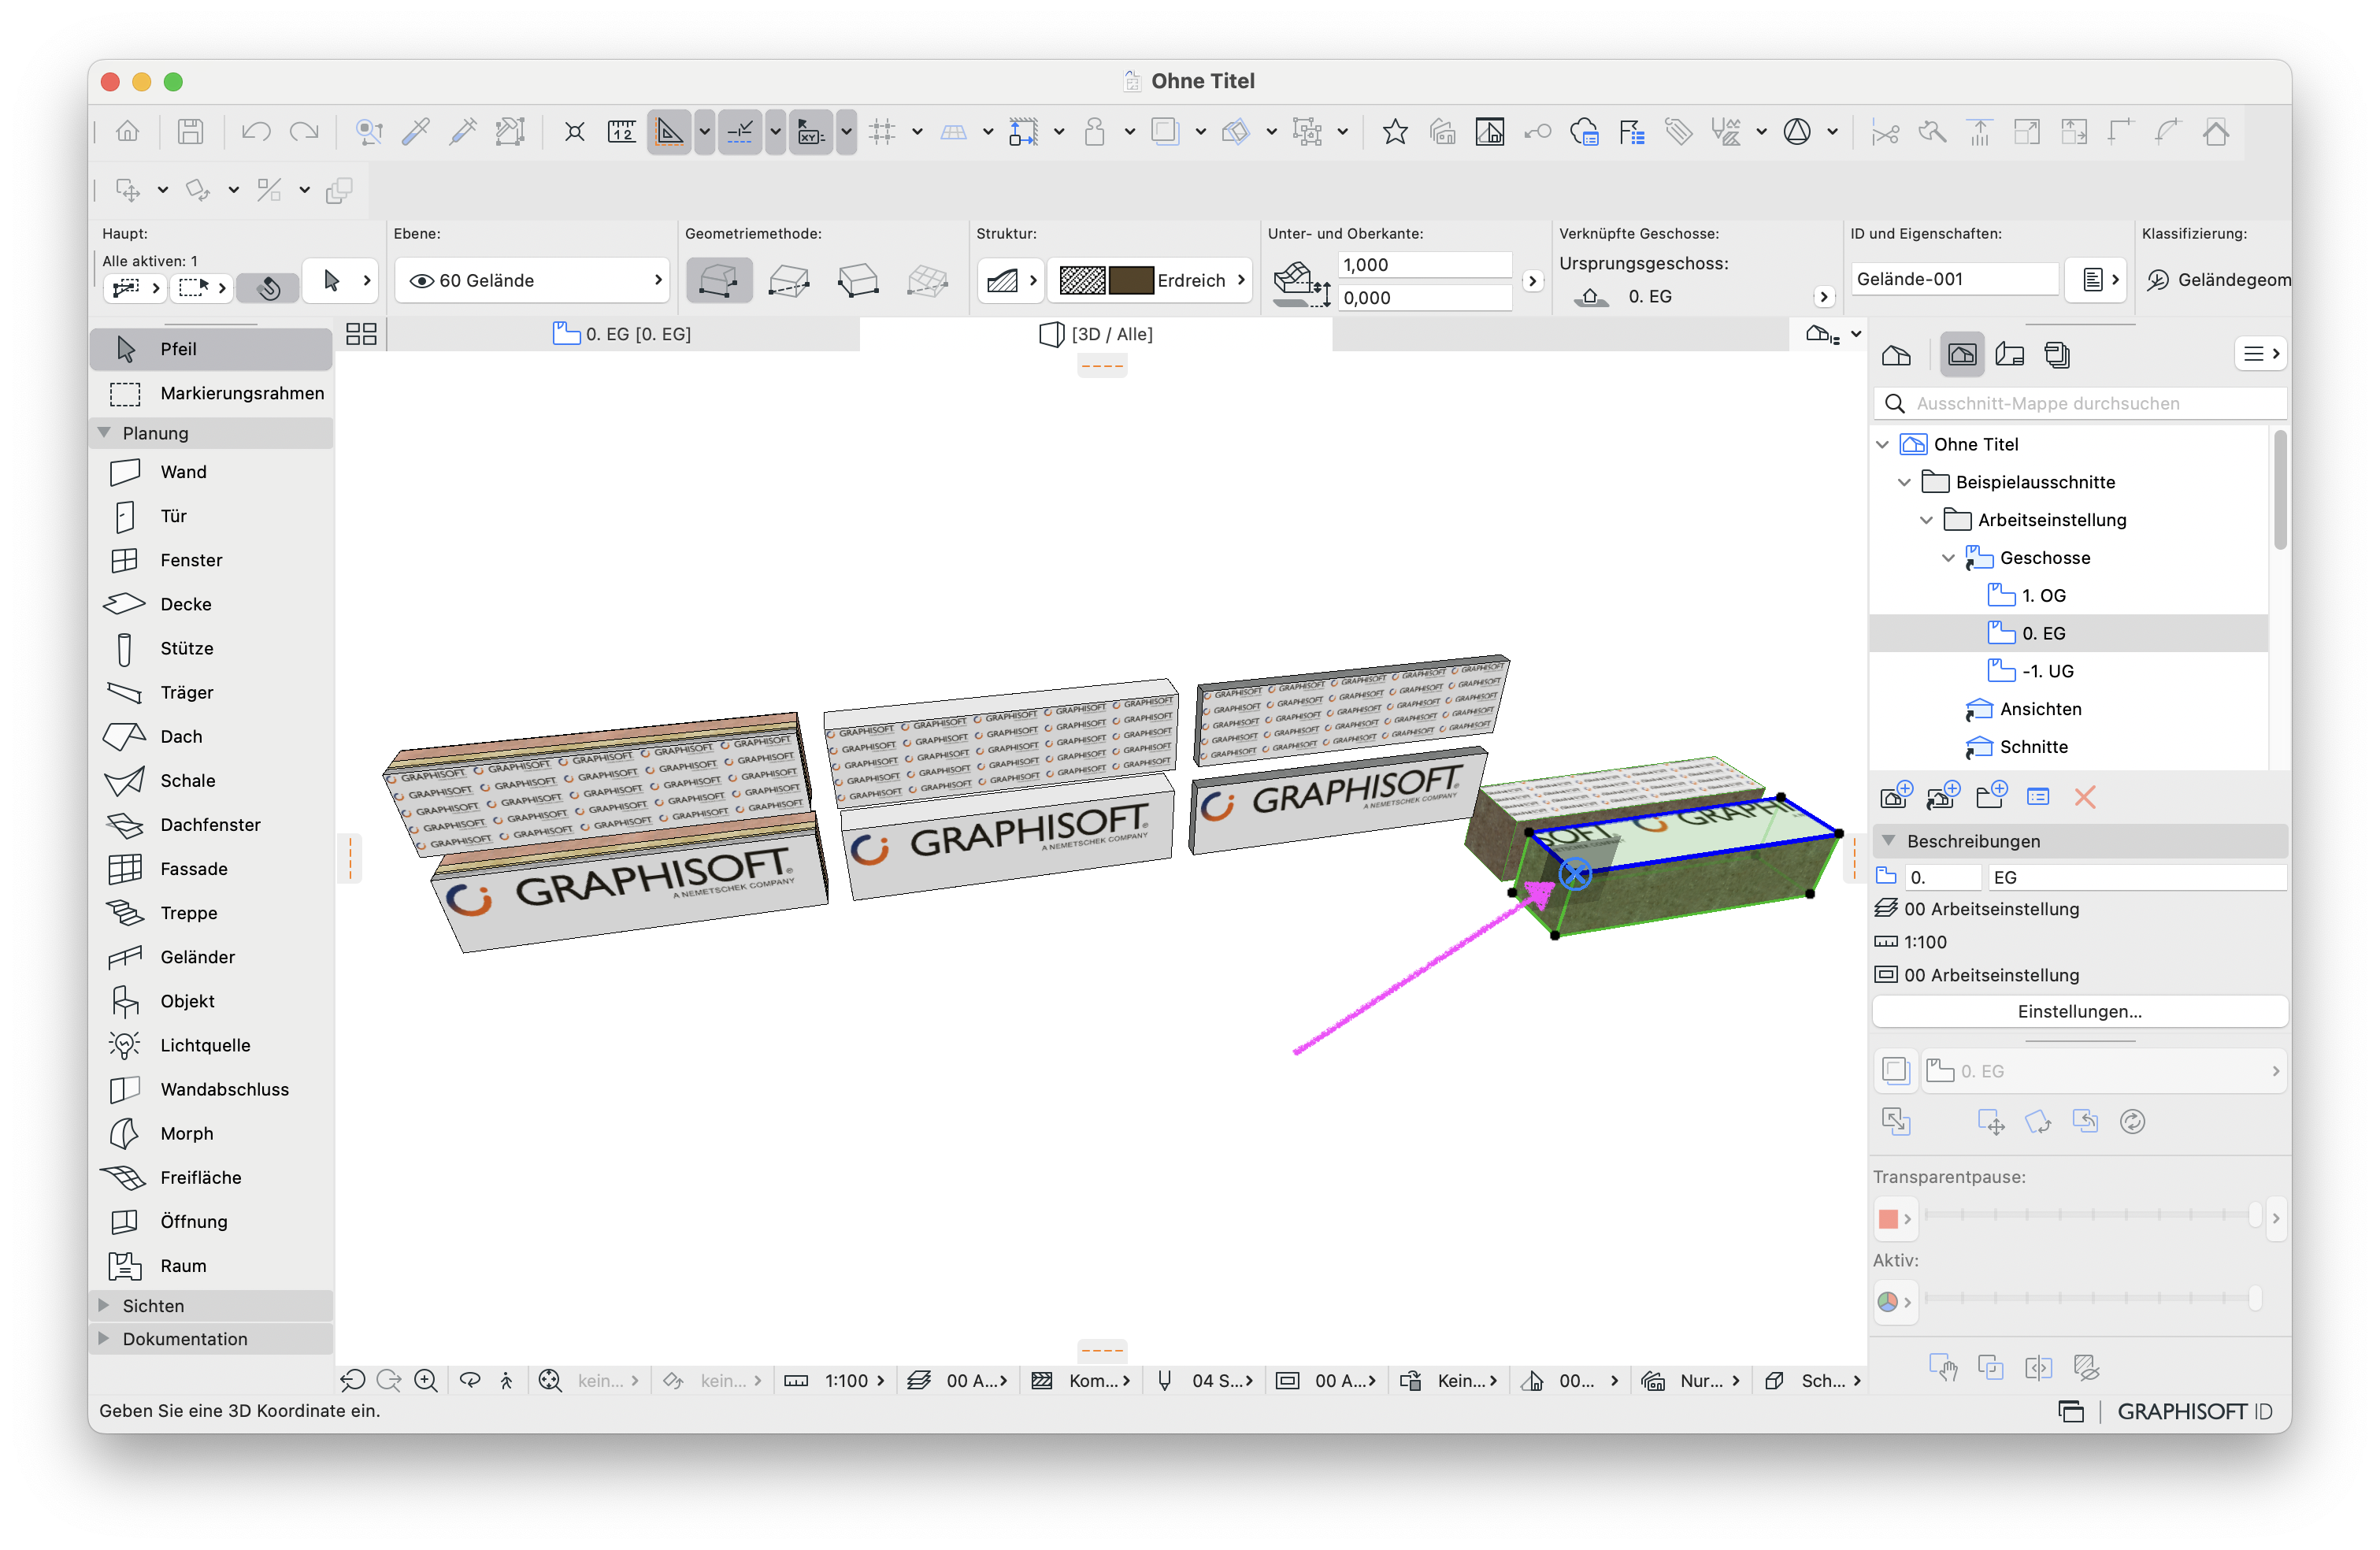The width and height of the screenshot is (2380, 1550).
Task: Collapse the Planung toolbox section
Action: click(104, 433)
